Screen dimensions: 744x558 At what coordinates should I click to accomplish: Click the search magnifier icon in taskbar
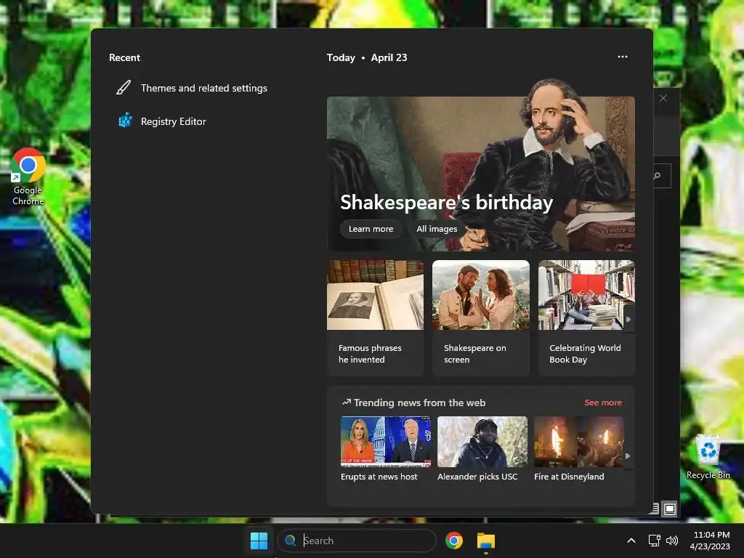[x=290, y=541]
